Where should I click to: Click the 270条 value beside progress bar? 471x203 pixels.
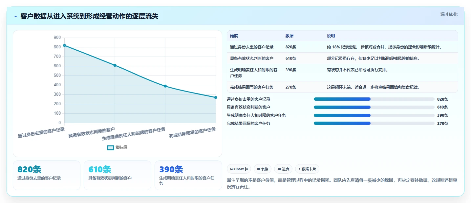(x=442, y=124)
